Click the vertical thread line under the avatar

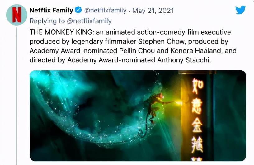click(x=17, y=93)
